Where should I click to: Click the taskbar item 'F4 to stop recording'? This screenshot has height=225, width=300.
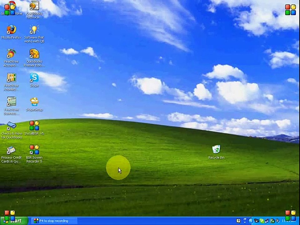[54, 221]
